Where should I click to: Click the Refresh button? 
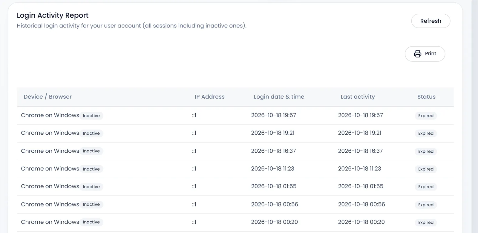tap(430, 21)
